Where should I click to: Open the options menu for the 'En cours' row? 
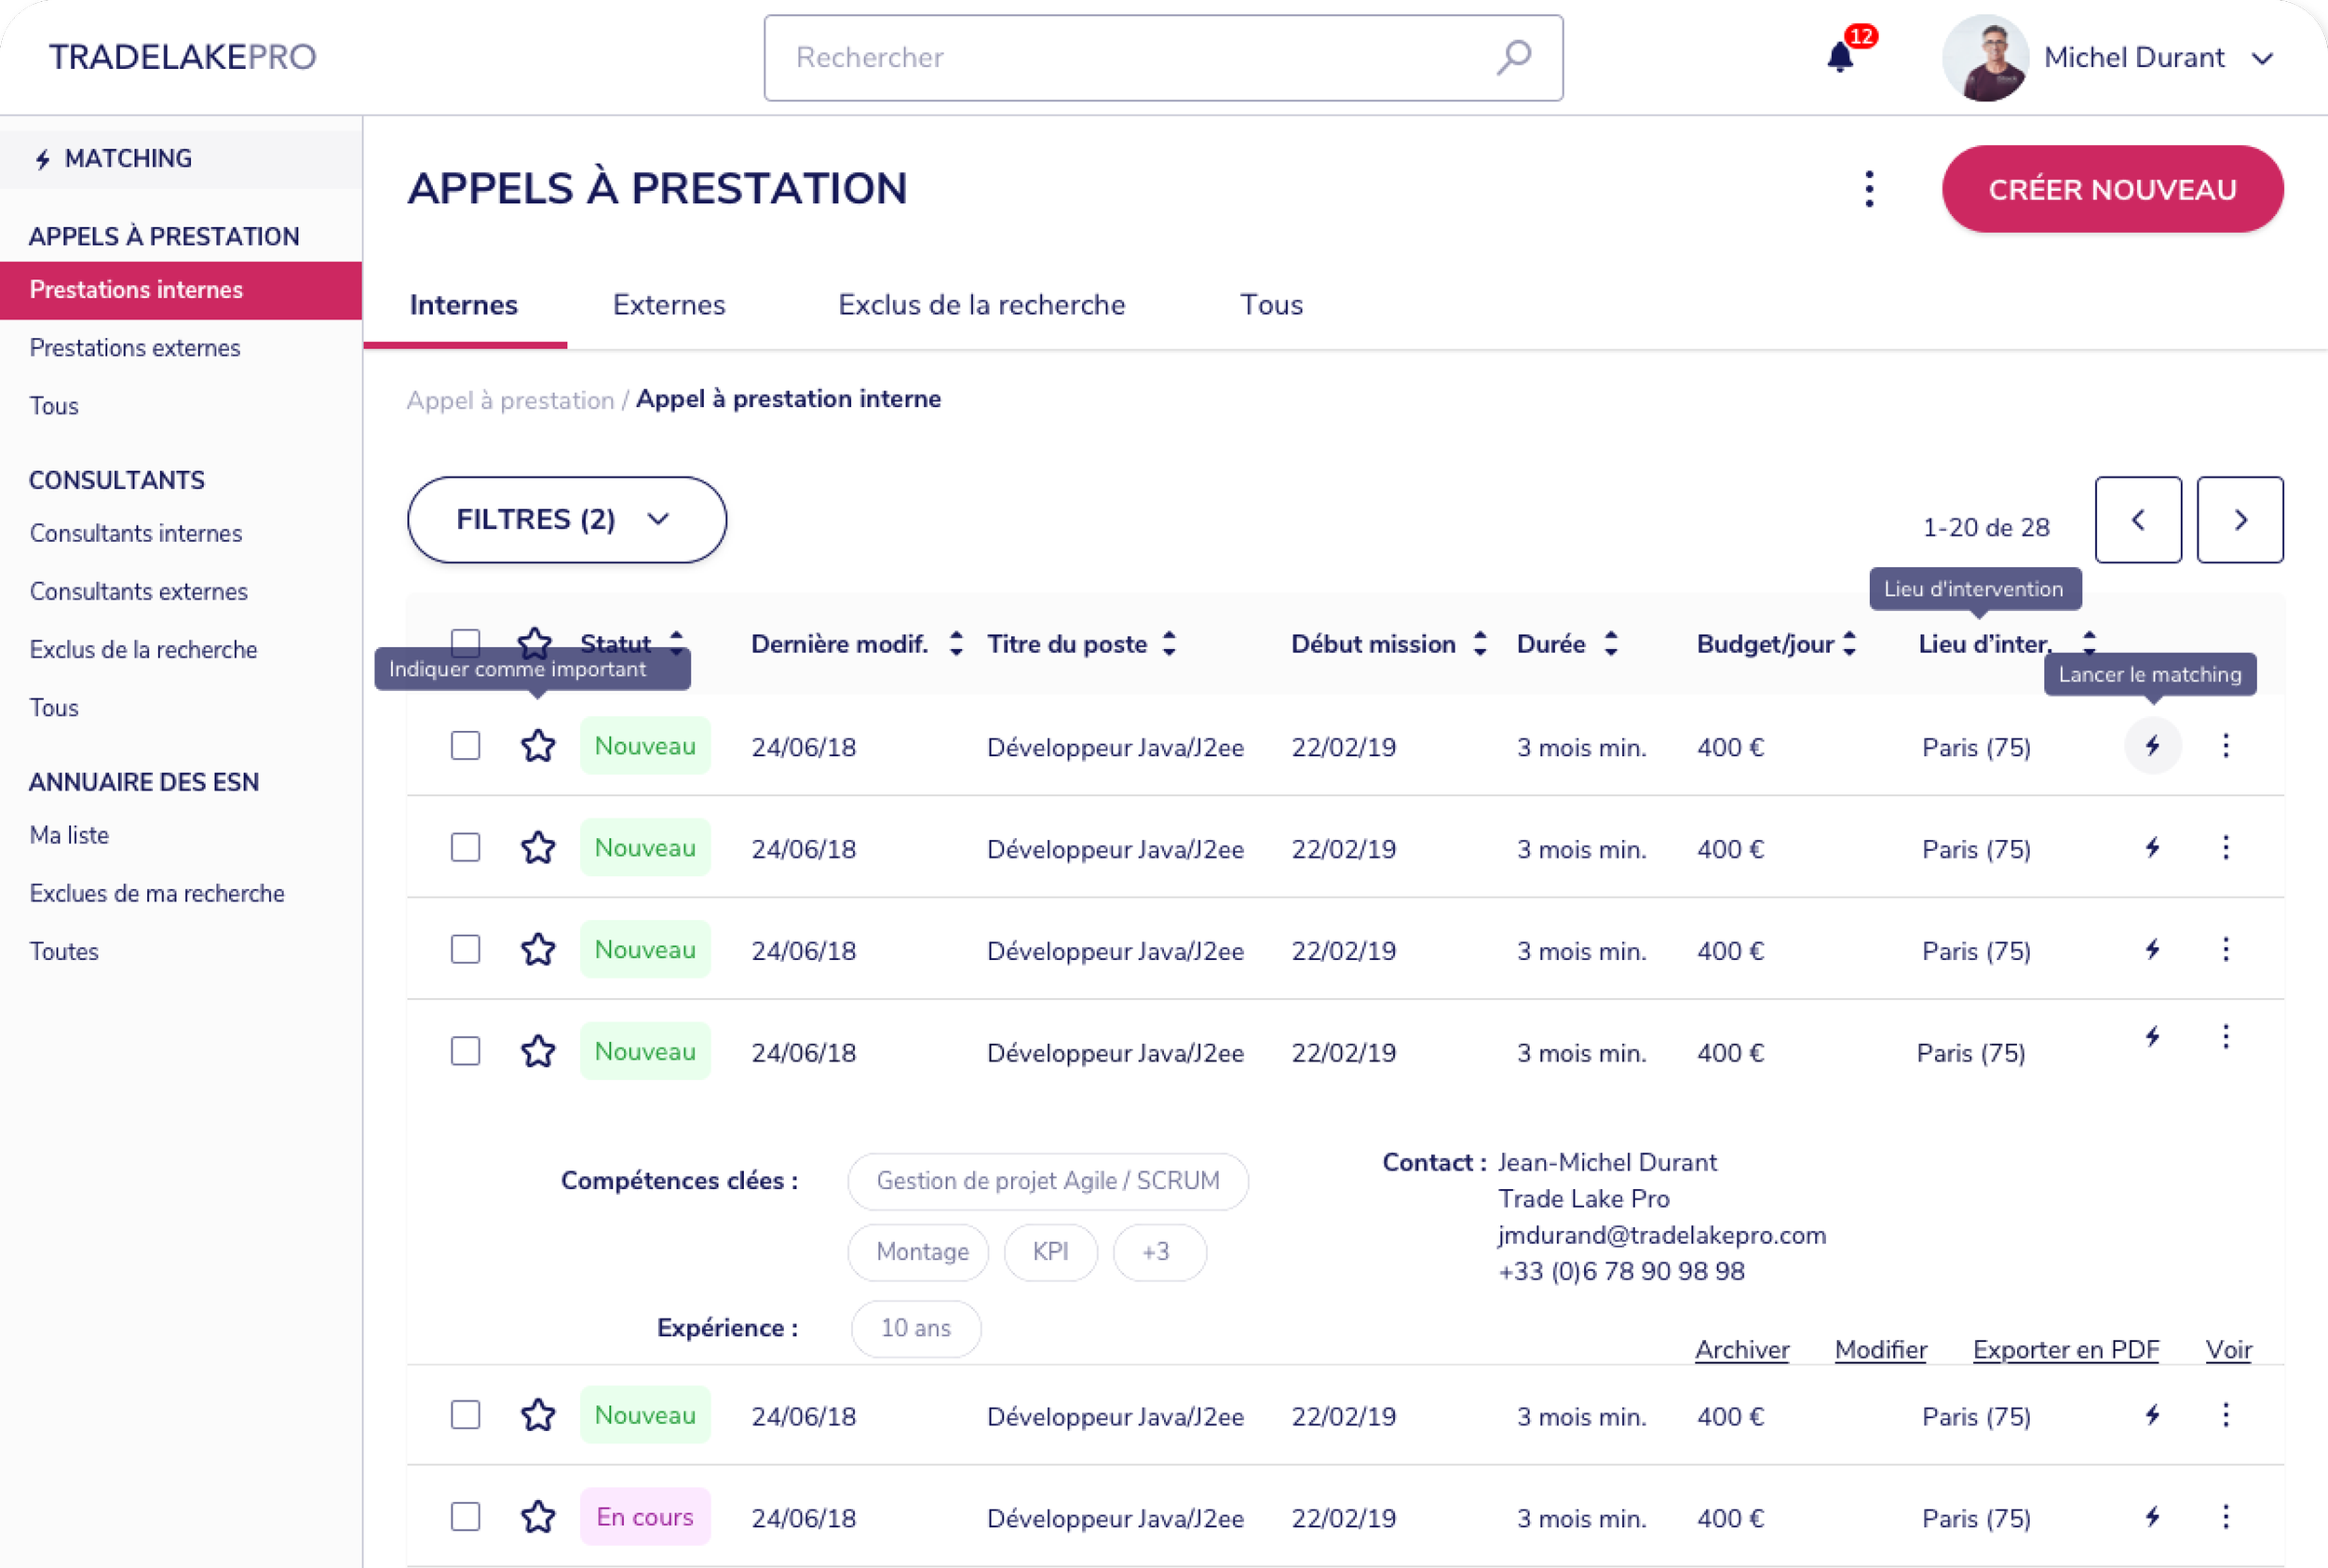(x=2226, y=1517)
